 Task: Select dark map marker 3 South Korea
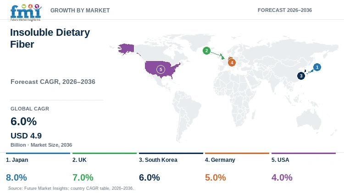[301, 76]
